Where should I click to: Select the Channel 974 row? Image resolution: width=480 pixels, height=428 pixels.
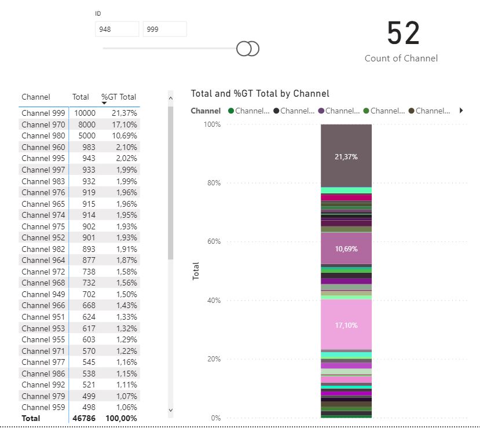point(79,215)
